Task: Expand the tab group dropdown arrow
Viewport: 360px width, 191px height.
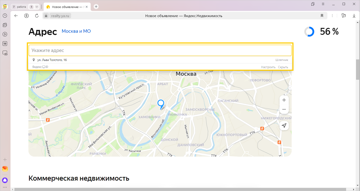Action: 37,7
